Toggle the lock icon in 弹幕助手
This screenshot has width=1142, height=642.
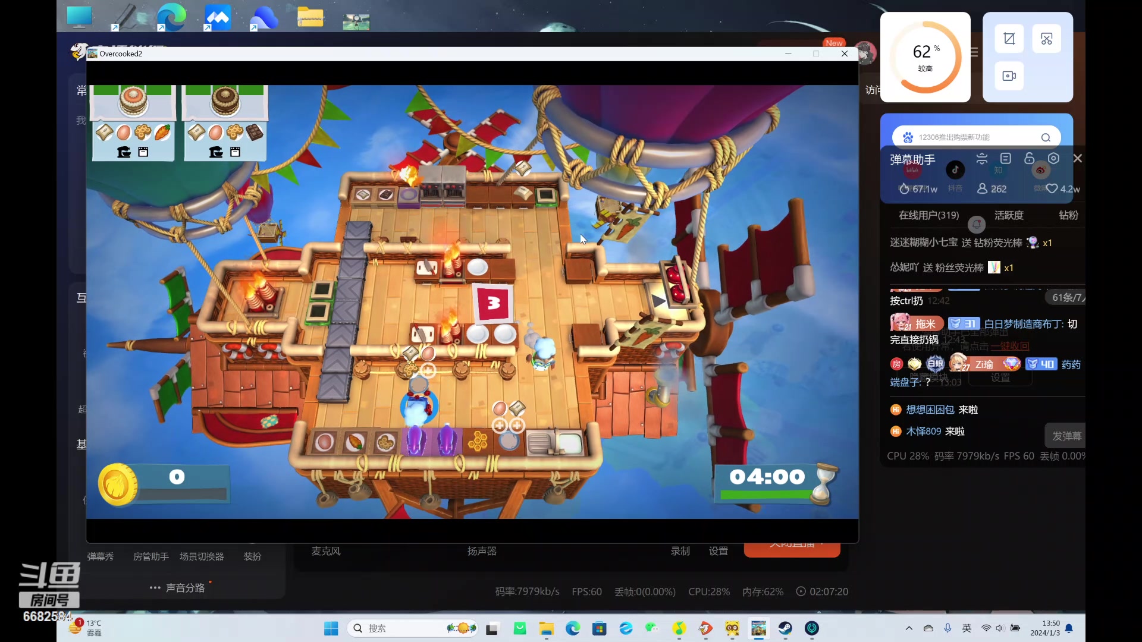coord(1029,159)
